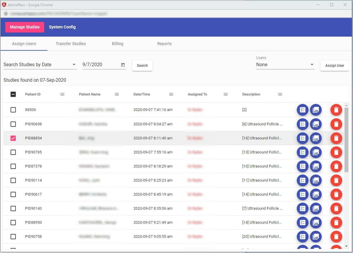Uncheck the selected study PID88854
Image resolution: width=353 pixels, height=253 pixels.
tap(13, 138)
